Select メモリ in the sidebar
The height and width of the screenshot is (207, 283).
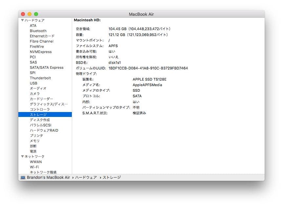point(35,141)
